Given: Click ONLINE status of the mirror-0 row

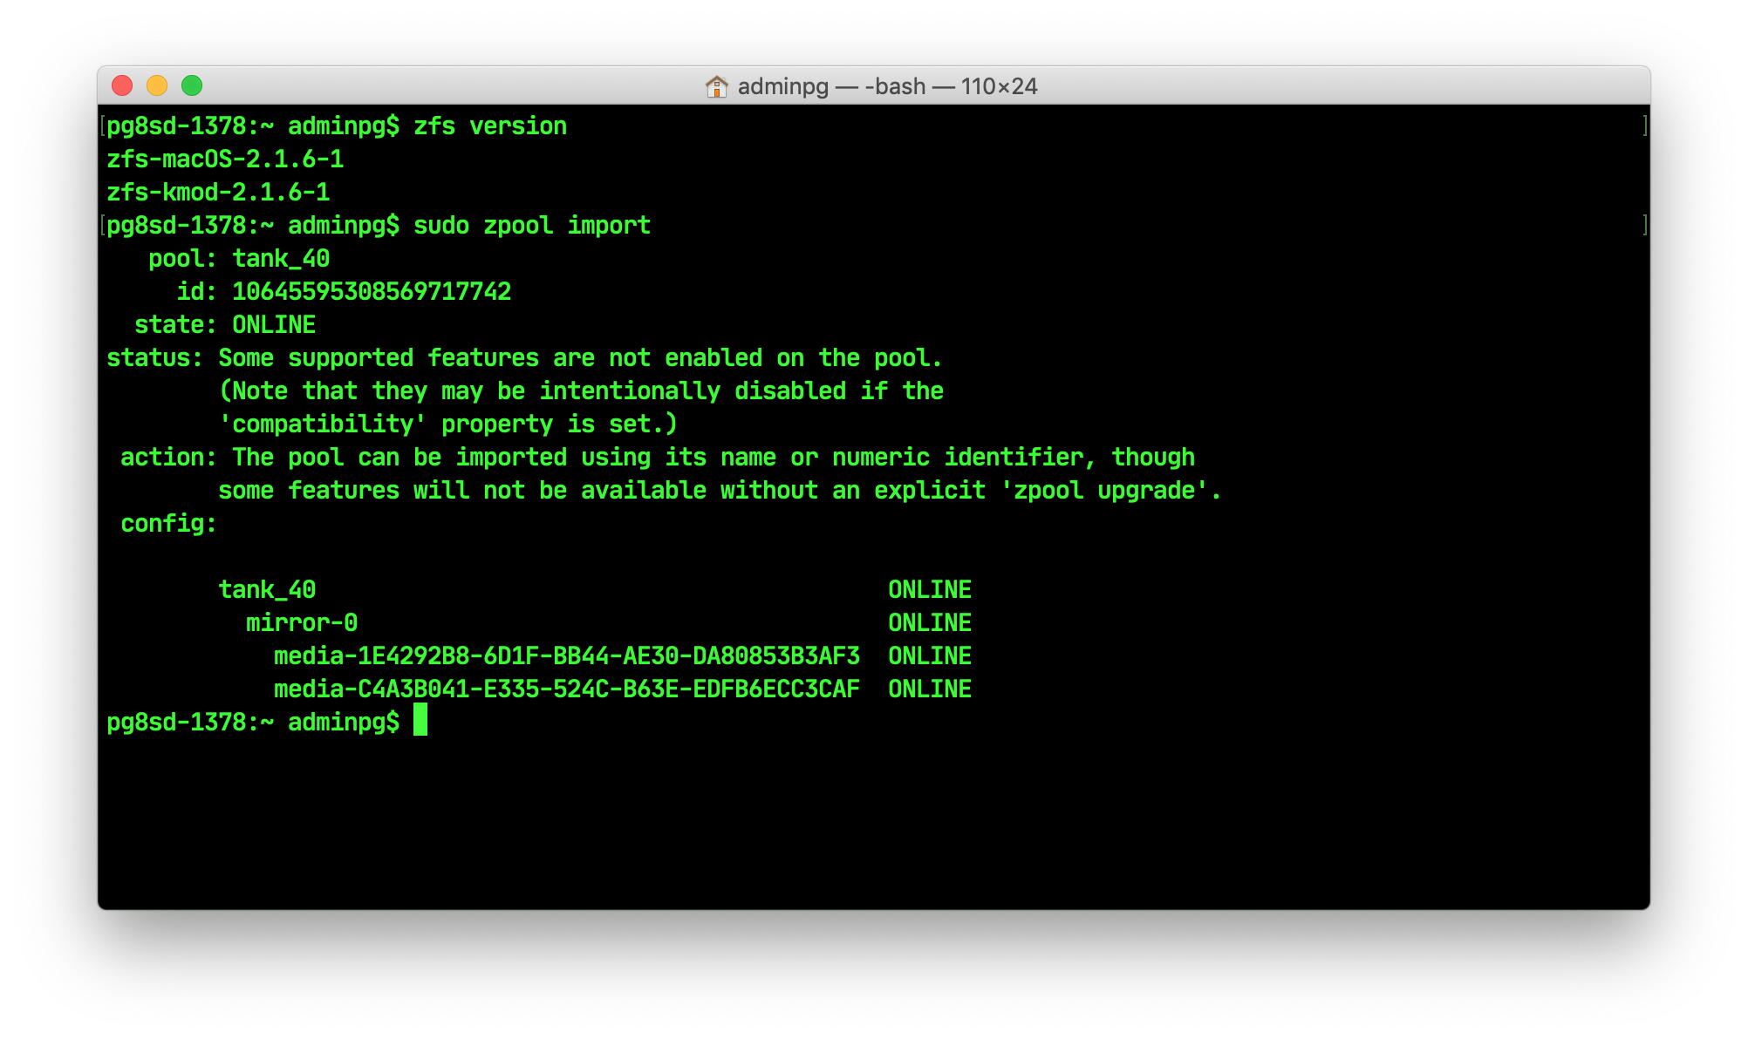Looking at the screenshot, I should (930, 623).
